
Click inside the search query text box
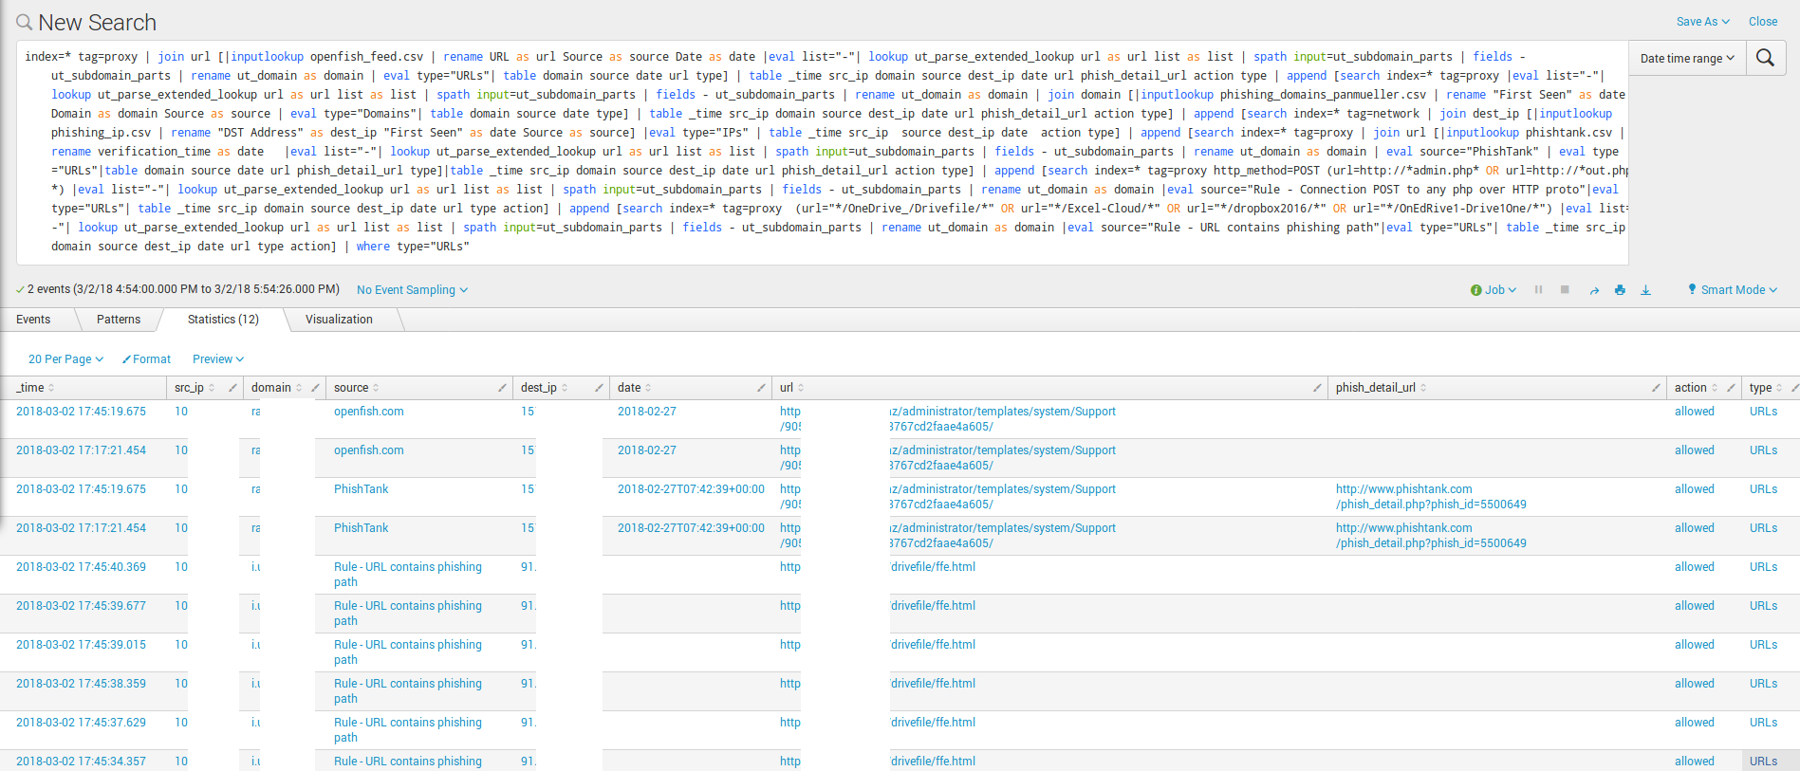coord(822,152)
